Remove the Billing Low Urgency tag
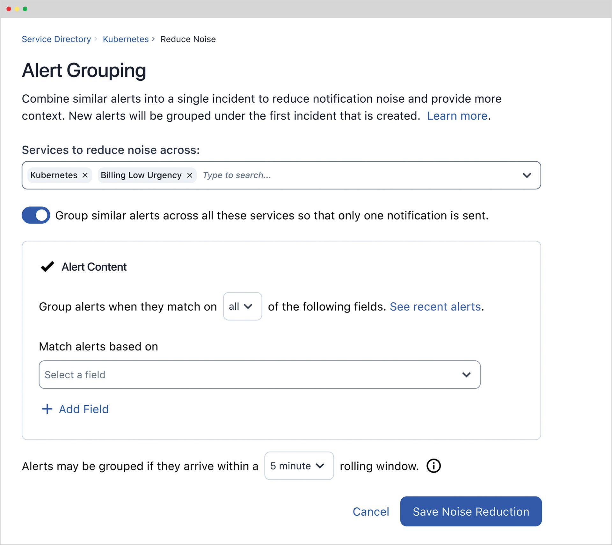 pos(189,175)
